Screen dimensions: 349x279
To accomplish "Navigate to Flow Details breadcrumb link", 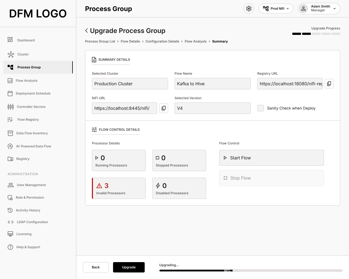I will [130, 41].
